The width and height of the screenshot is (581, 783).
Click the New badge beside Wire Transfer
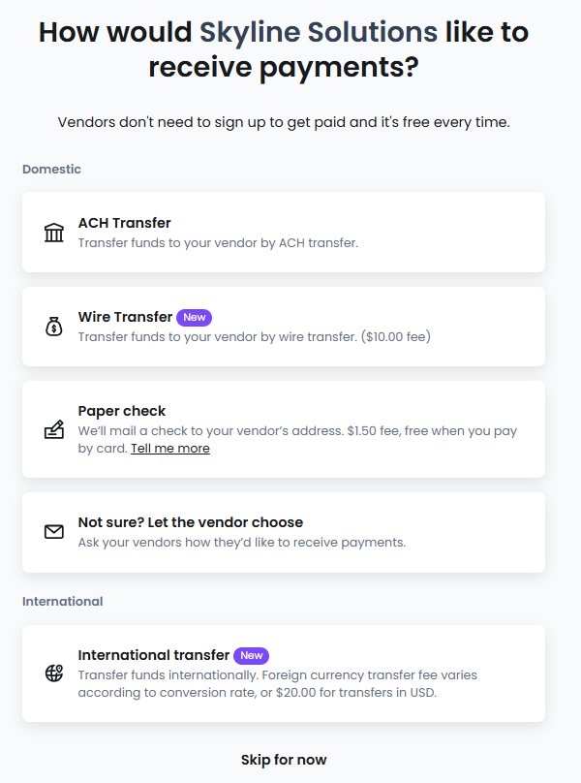[x=195, y=317]
